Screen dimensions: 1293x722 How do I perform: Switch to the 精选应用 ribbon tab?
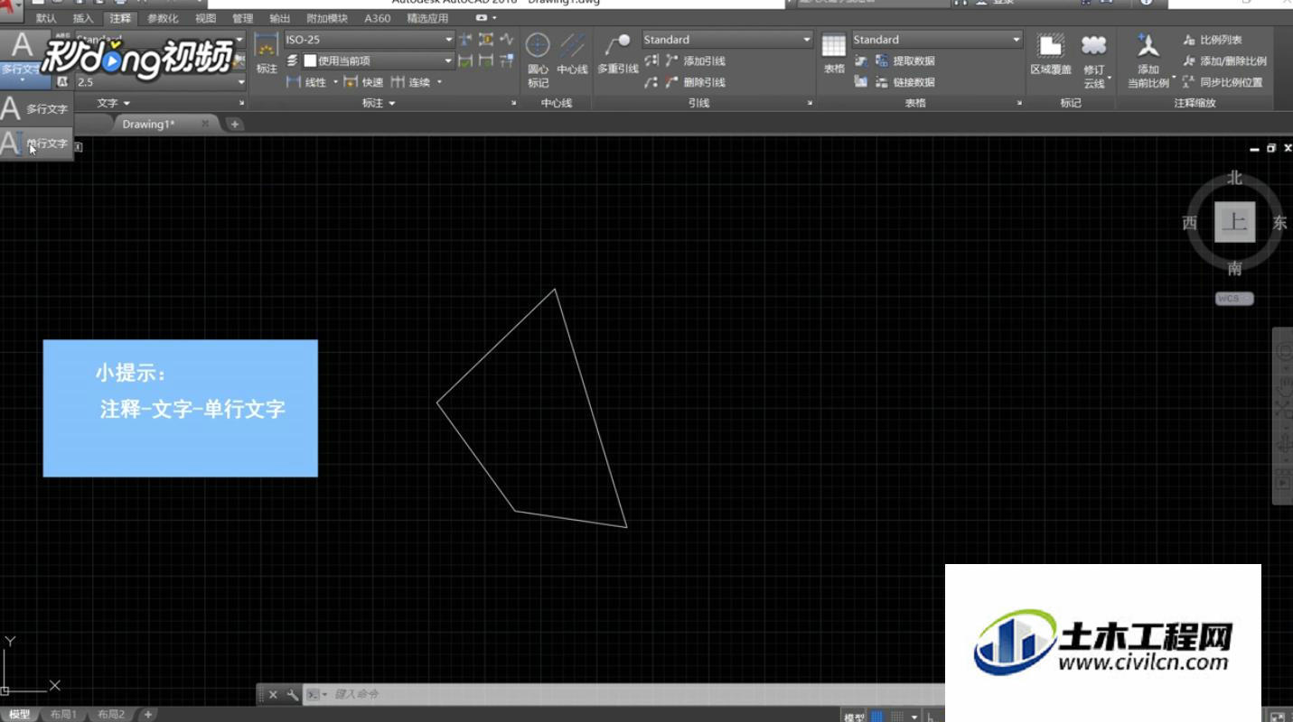pos(427,18)
